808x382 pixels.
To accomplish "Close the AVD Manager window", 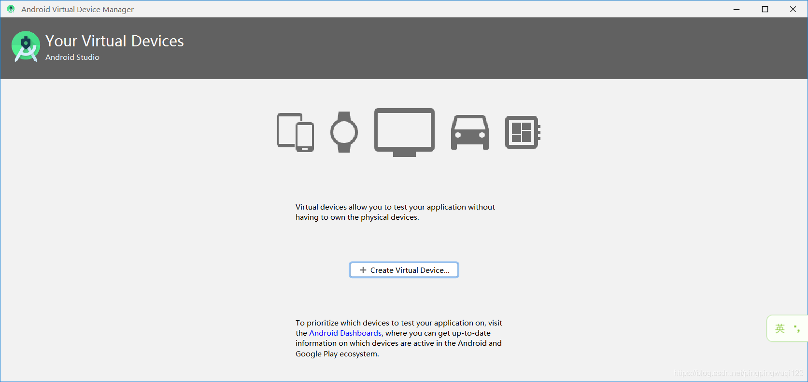I will point(793,9).
